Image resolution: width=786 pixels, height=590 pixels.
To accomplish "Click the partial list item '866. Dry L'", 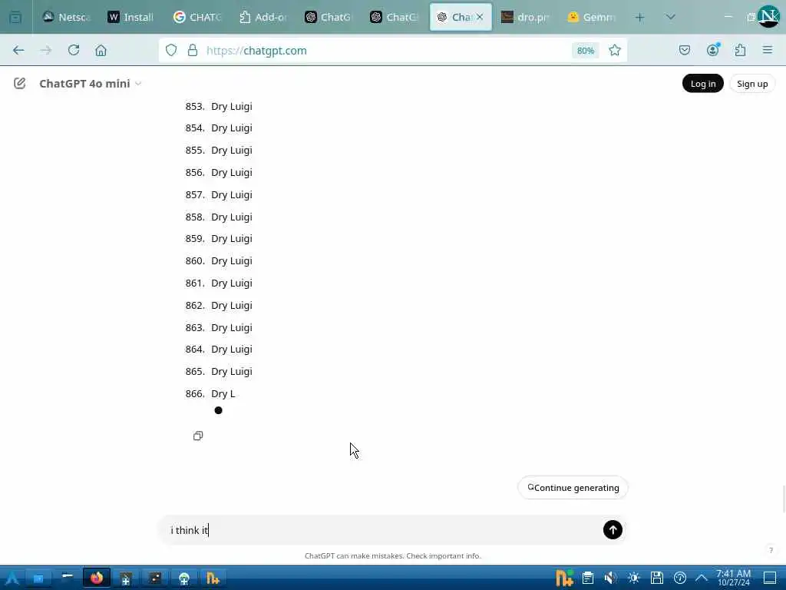I will [210, 394].
